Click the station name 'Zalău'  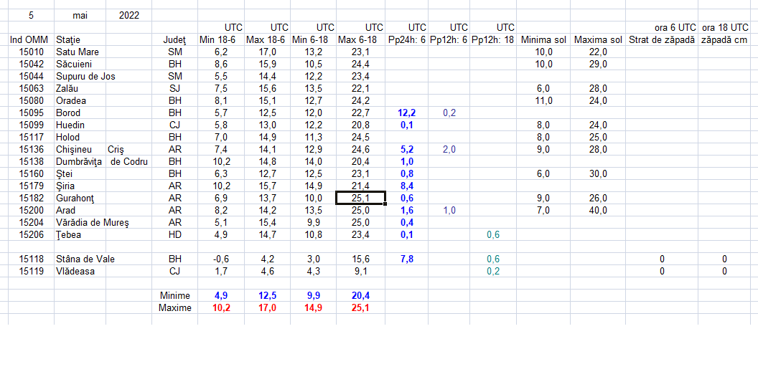67,89
